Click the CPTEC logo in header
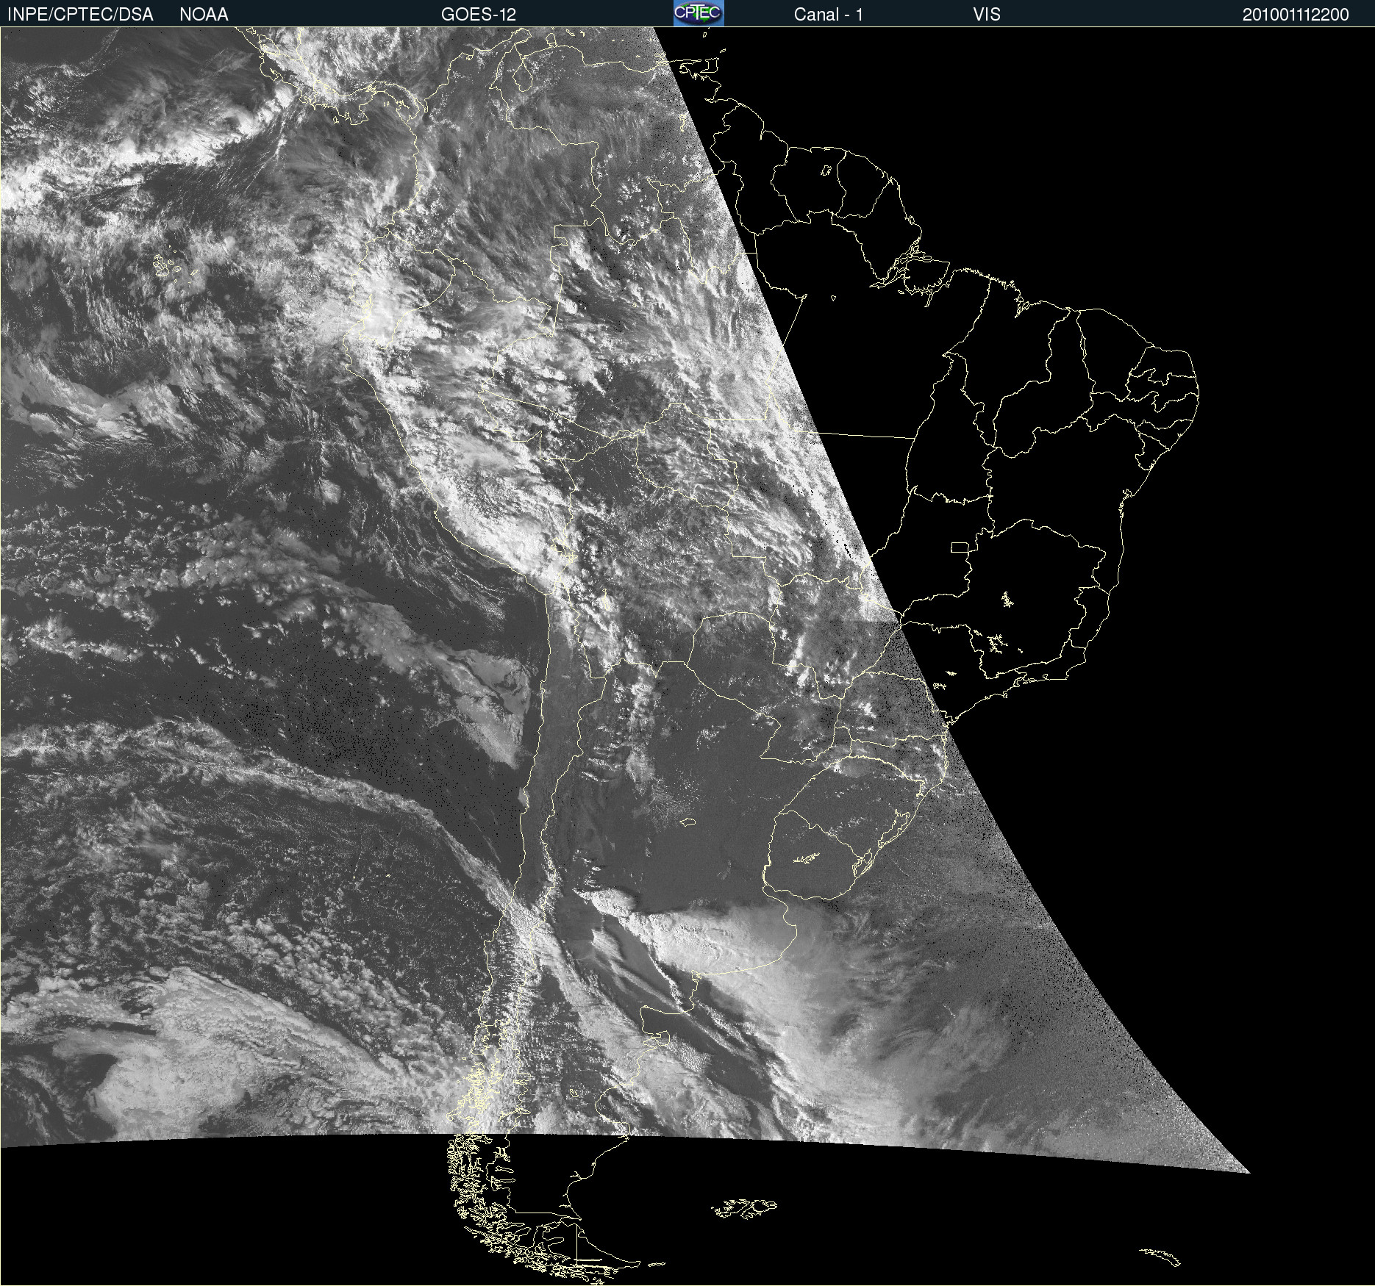This screenshot has width=1375, height=1286. (x=699, y=13)
